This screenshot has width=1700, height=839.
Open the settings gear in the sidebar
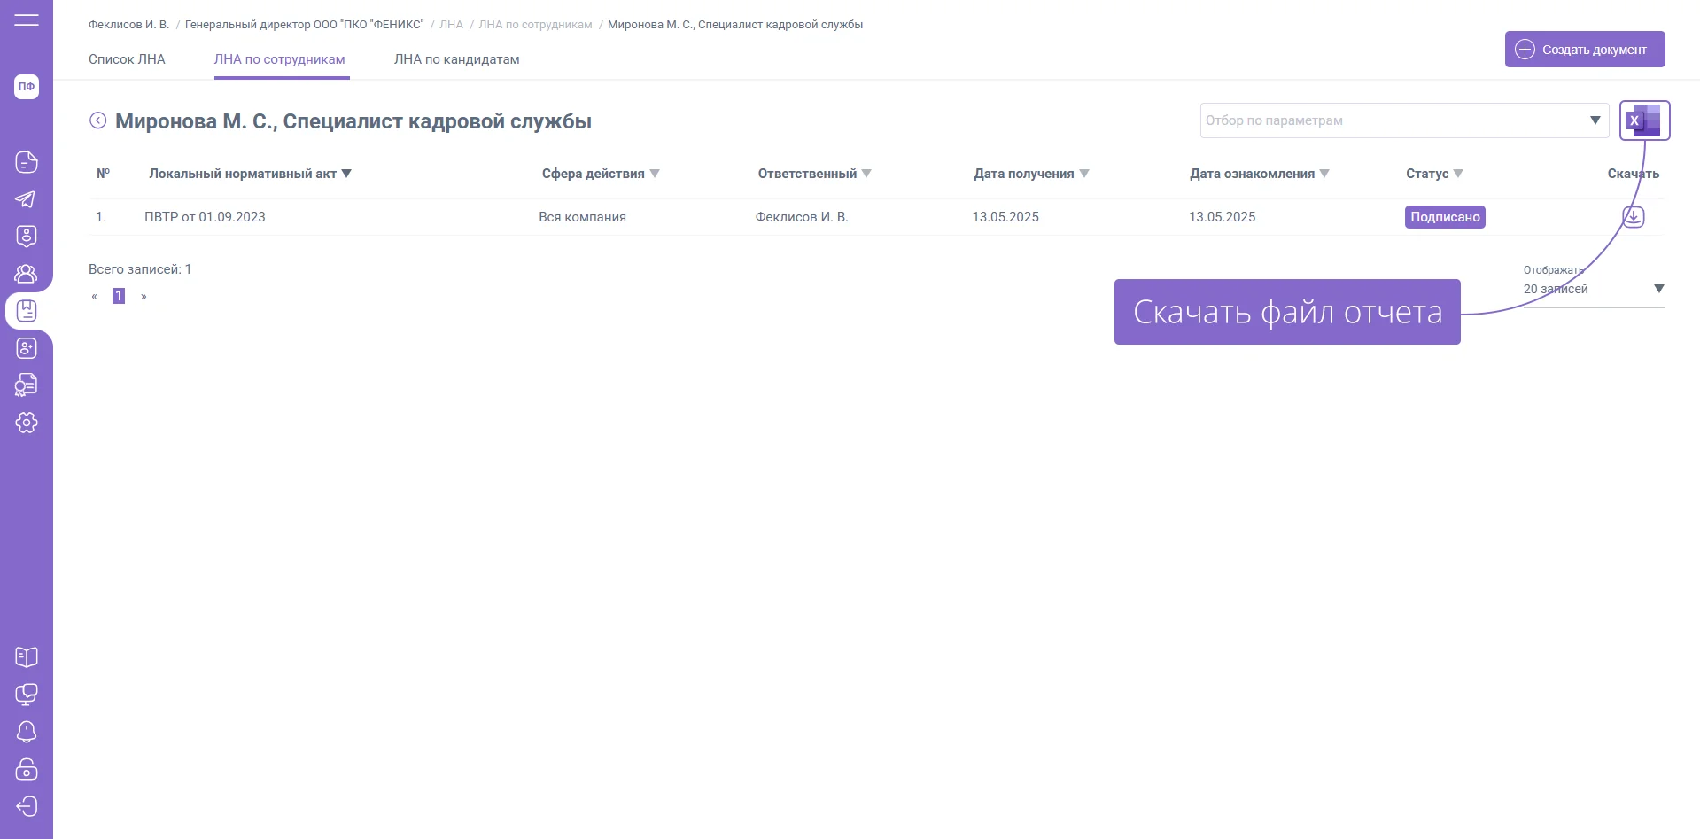click(27, 423)
